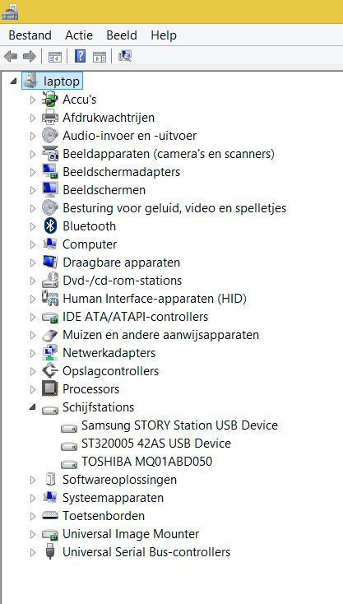Click the Processors chip icon
Viewport: 343px width, 604px height.
[50, 389]
